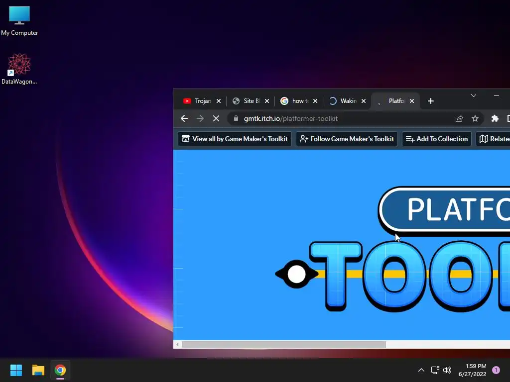This screenshot has width=510, height=382.
Task: Close the Trojan tab
Action: pyautogui.click(x=219, y=101)
